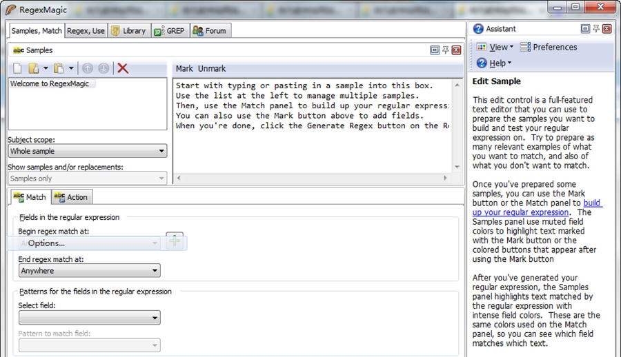The height and width of the screenshot is (357, 621).
Task: Open the View menu in Assistant
Action: coord(495,47)
